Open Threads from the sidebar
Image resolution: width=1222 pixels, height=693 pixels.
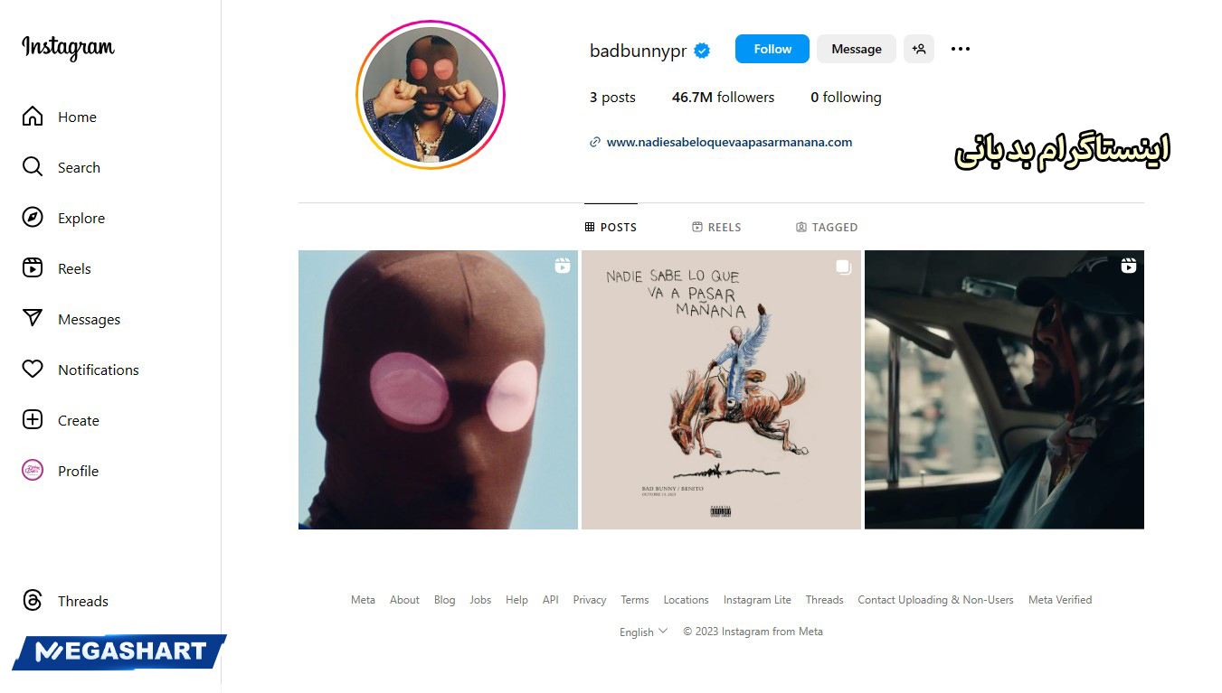click(x=65, y=601)
